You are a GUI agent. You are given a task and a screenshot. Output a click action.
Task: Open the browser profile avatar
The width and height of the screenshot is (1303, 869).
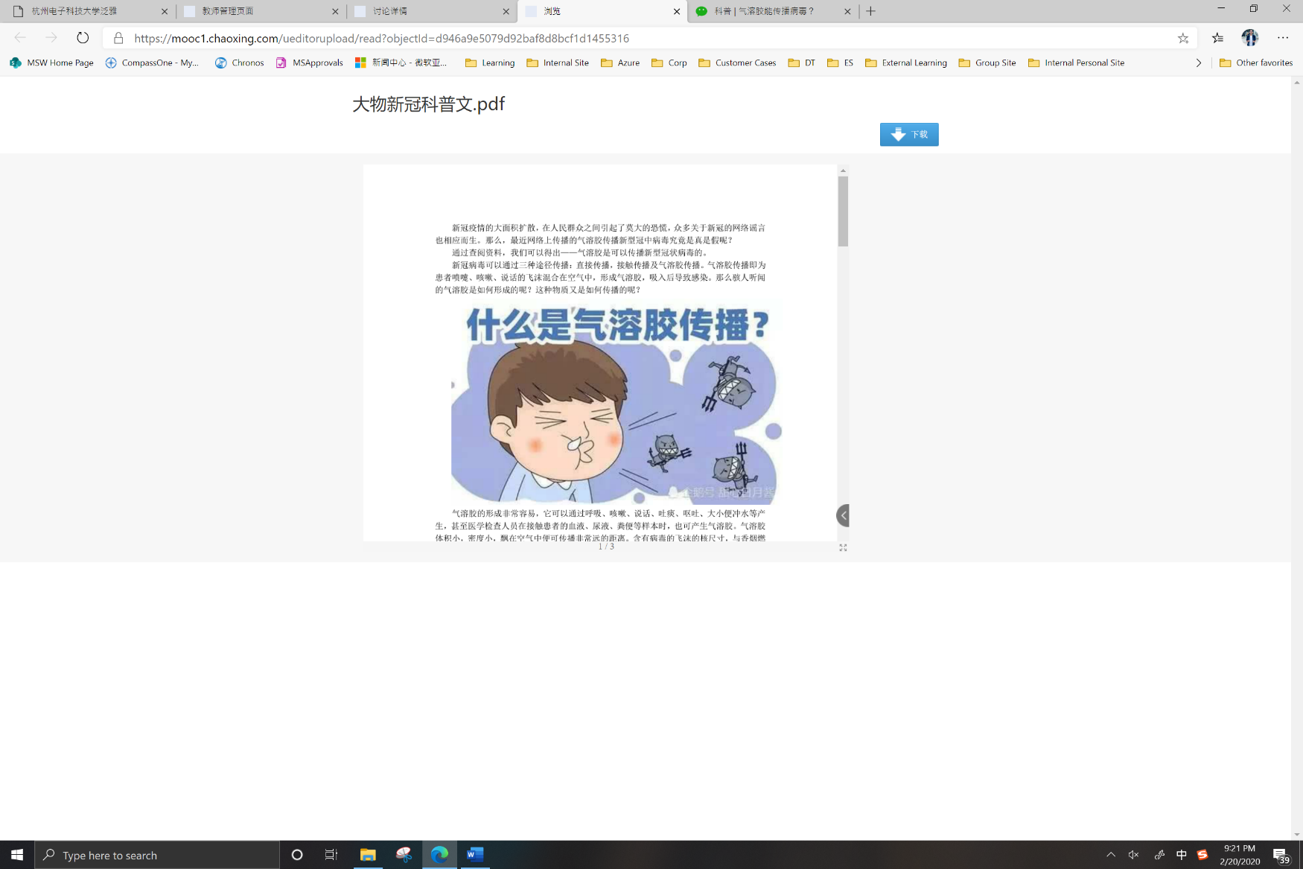pyautogui.click(x=1250, y=38)
